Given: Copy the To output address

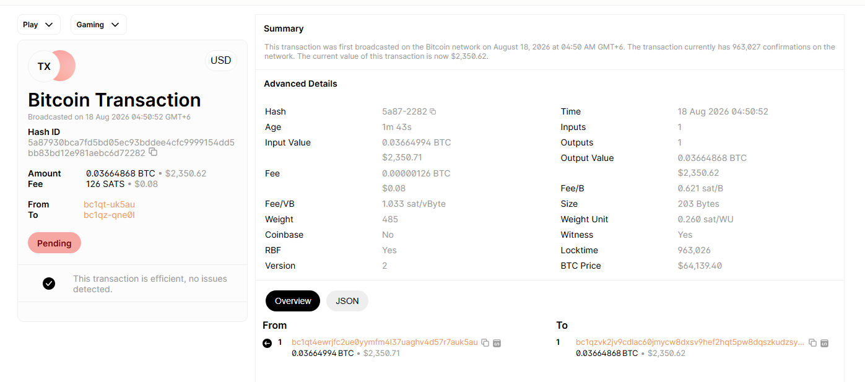Looking at the screenshot, I should click(813, 343).
